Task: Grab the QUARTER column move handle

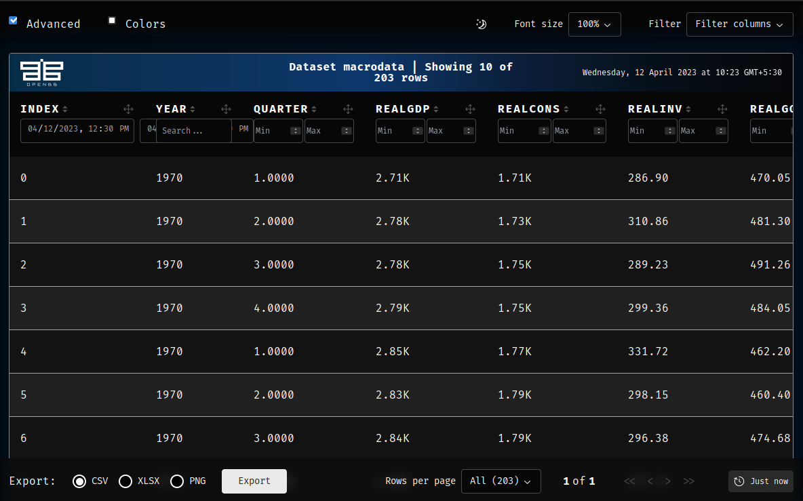Action: (348, 109)
